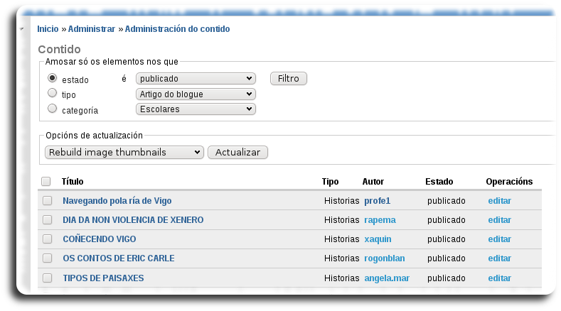The width and height of the screenshot is (561, 311).
Task: Tick the checkbox for 'COÑECENDO VIGO'
Action: [x=48, y=239]
